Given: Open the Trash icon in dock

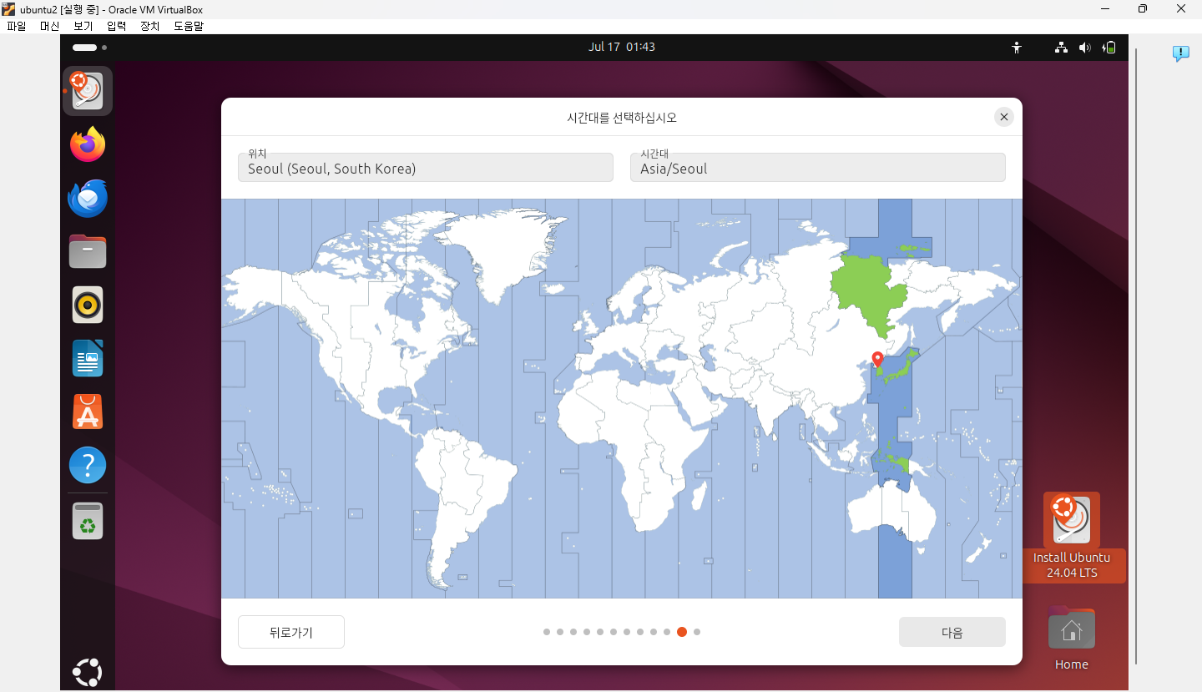Looking at the screenshot, I should coord(88,521).
